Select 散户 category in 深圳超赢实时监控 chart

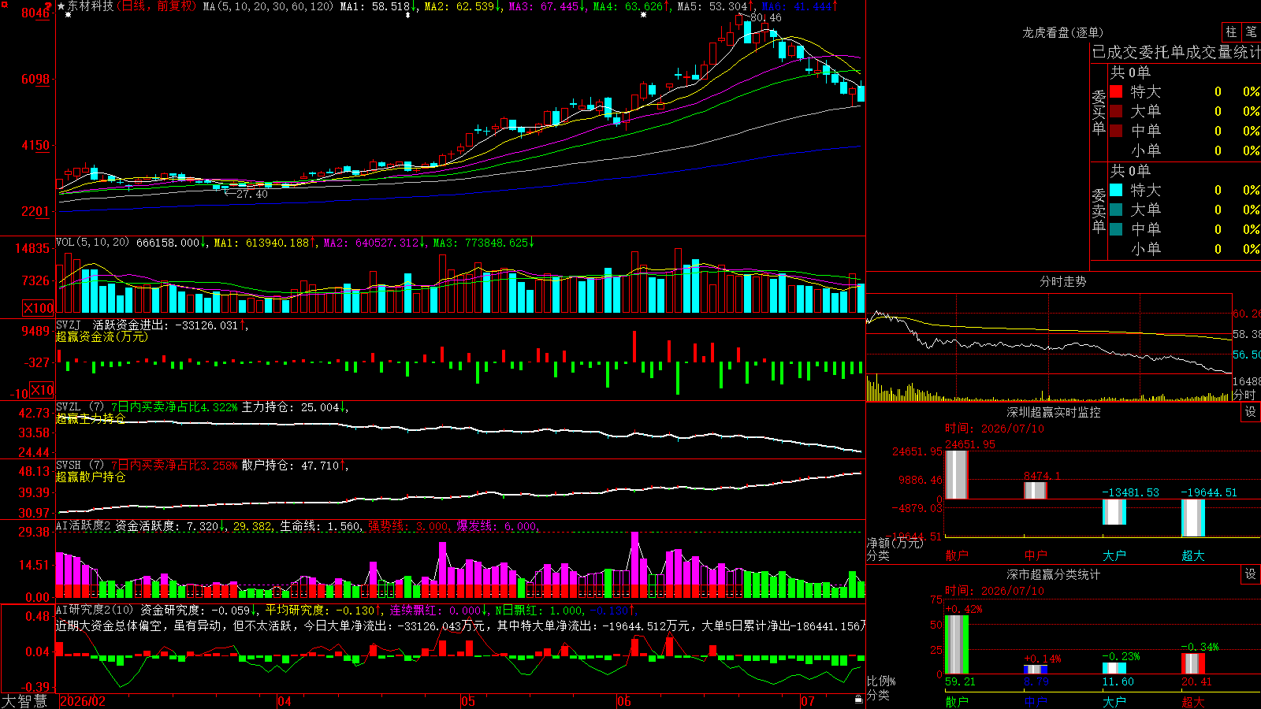click(x=957, y=555)
